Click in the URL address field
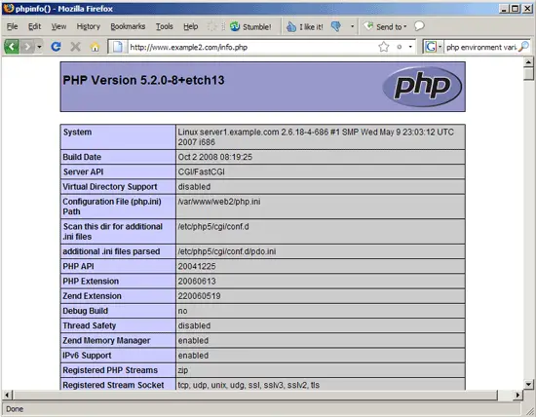The image size is (536, 417). pos(253,47)
